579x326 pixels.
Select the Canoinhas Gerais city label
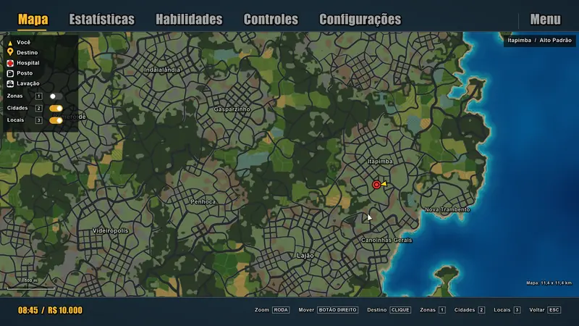[x=386, y=241]
